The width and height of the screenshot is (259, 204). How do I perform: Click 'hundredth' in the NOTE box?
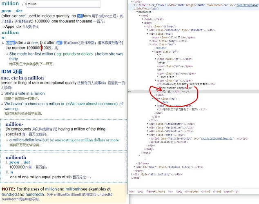click(x=34, y=195)
